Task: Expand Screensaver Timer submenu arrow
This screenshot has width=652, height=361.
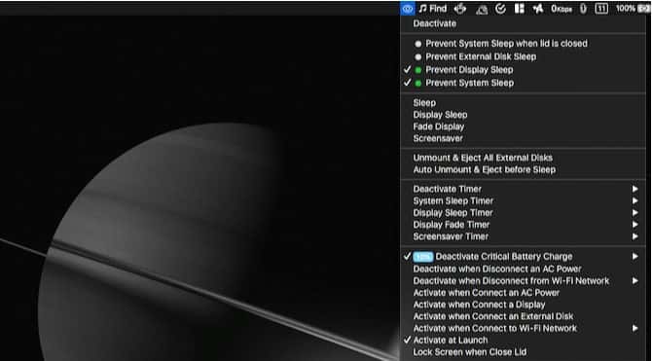Action: click(x=634, y=236)
